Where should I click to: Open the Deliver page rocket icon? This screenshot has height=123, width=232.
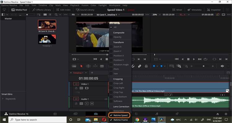pos(177,114)
